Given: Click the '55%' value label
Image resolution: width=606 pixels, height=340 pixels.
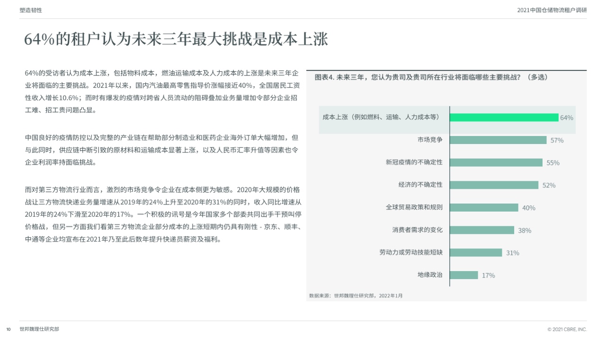Looking at the screenshot, I should click(x=553, y=163).
